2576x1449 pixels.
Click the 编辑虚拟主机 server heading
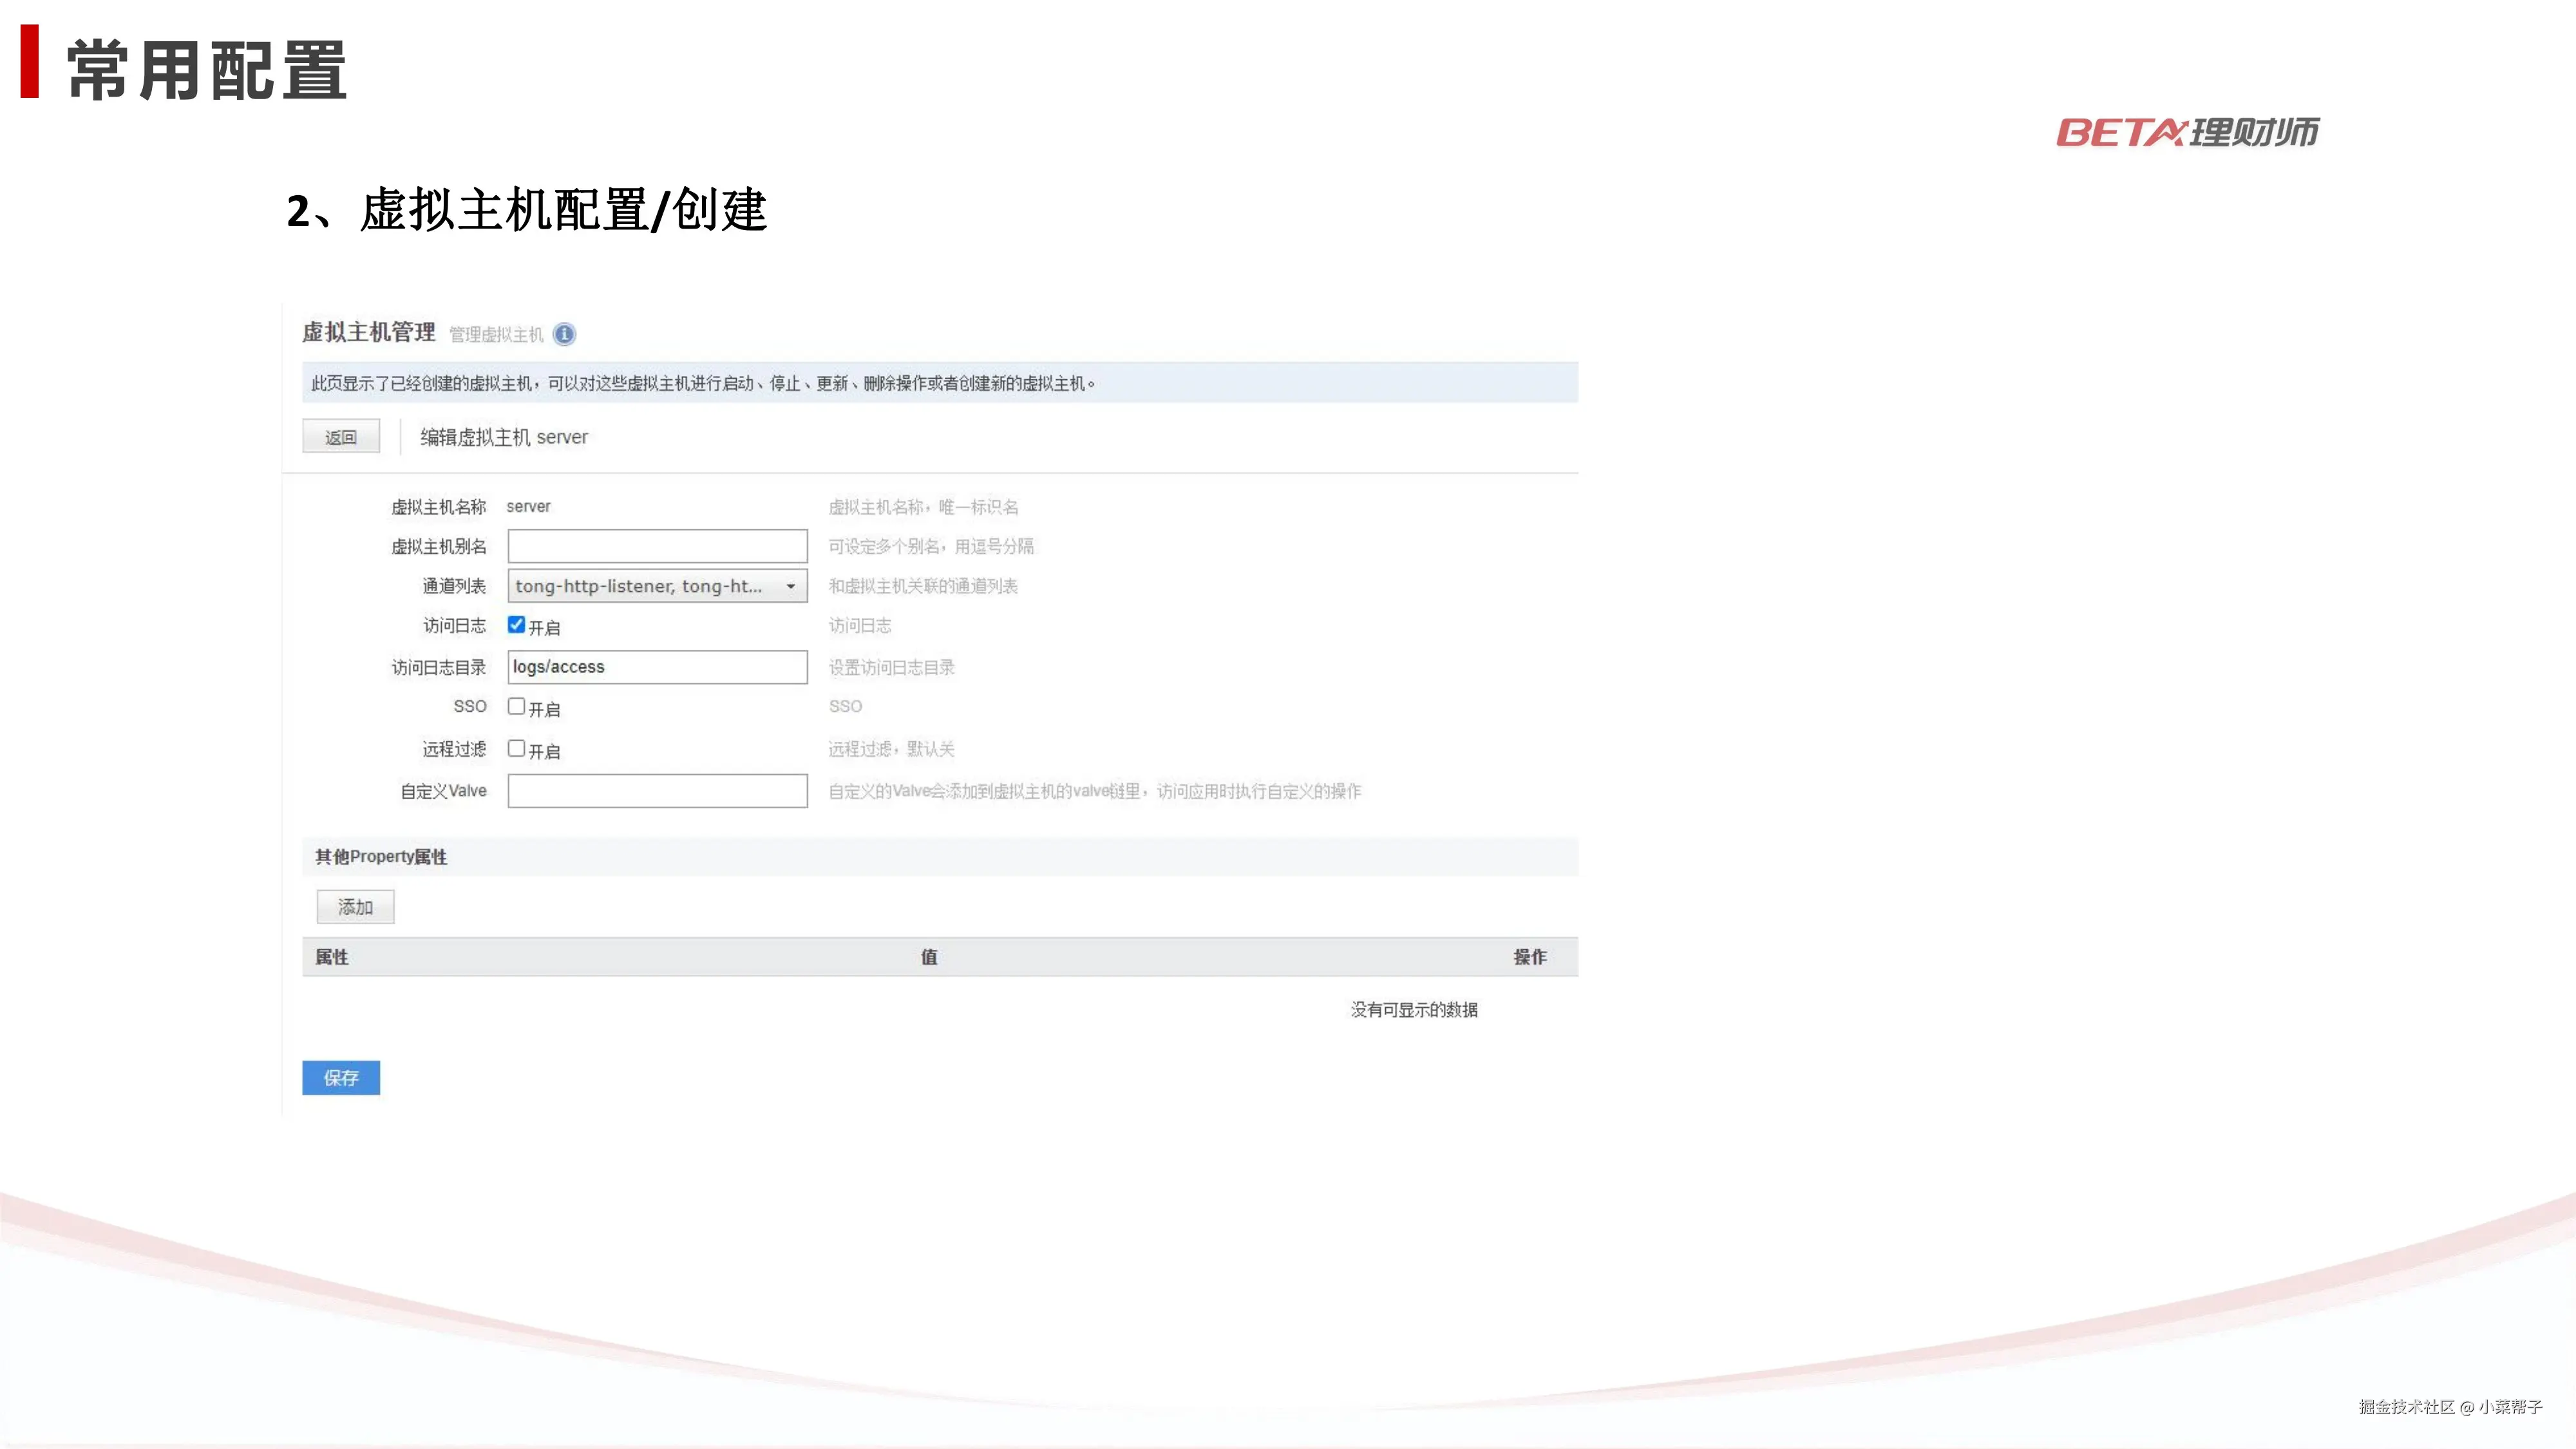pos(504,437)
